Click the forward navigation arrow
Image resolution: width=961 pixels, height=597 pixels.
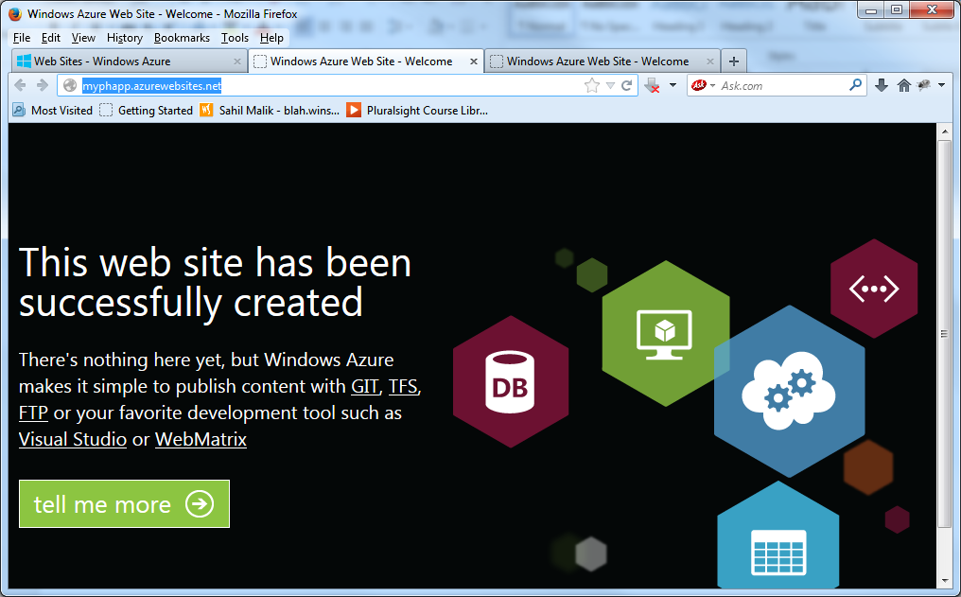coord(41,84)
